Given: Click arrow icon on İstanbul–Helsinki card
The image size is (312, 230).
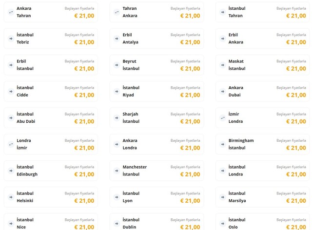Looking at the screenshot, I should click(x=11, y=197).
